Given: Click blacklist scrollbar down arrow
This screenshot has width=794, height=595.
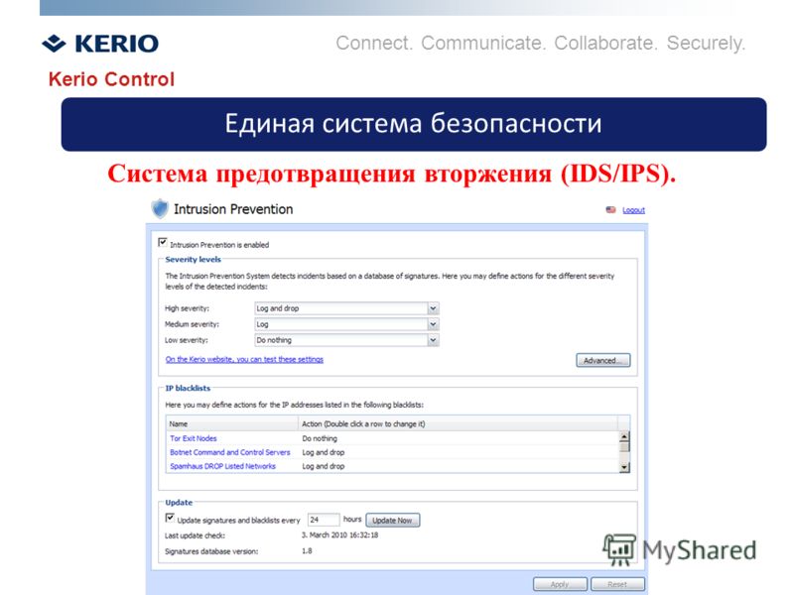Looking at the screenshot, I should tap(625, 468).
